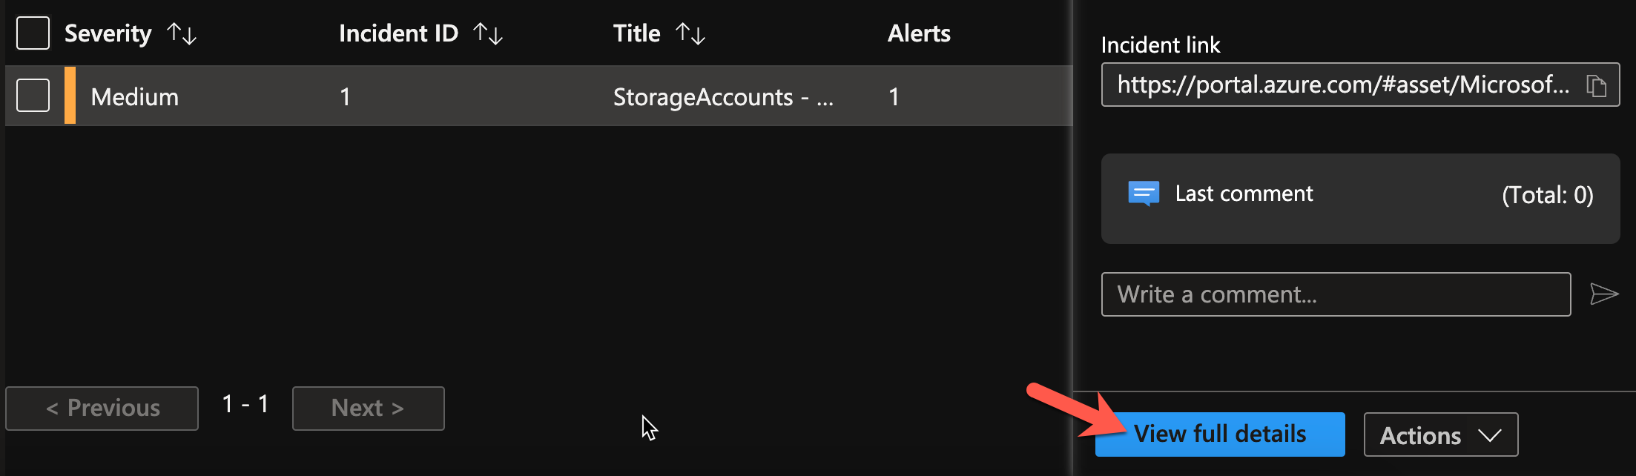Viewport: 1636px width, 476px height.
Task: Click the Last comment panel total count
Action: 1547,195
